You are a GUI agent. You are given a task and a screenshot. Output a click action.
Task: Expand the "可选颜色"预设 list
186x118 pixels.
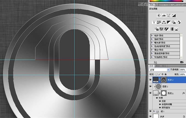click(x=152, y=57)
